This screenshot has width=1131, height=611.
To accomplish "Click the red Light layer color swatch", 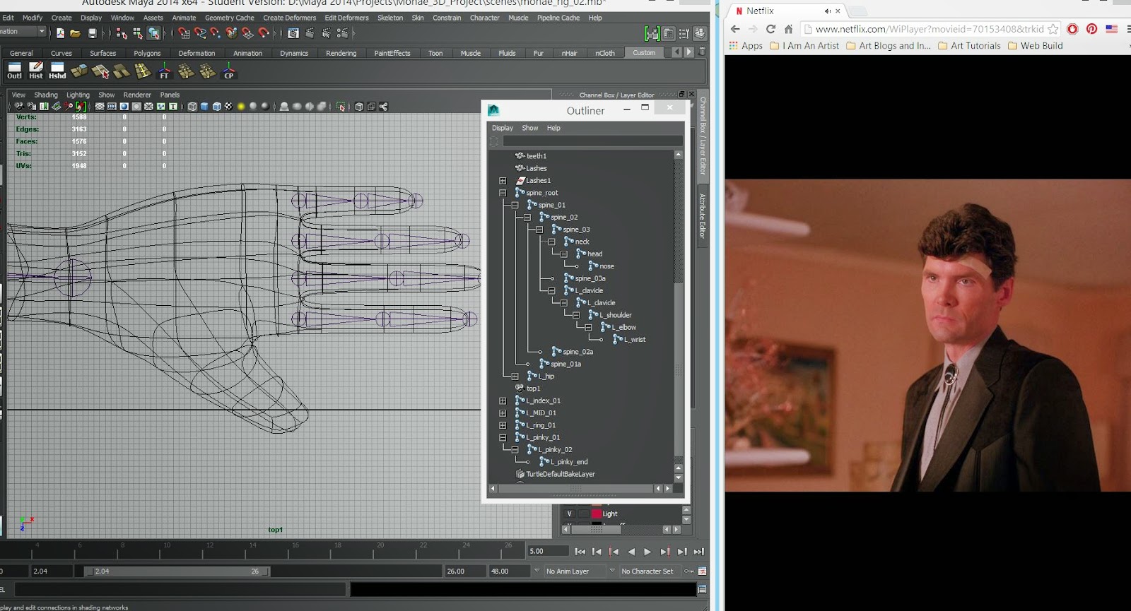I will (597, 514).
